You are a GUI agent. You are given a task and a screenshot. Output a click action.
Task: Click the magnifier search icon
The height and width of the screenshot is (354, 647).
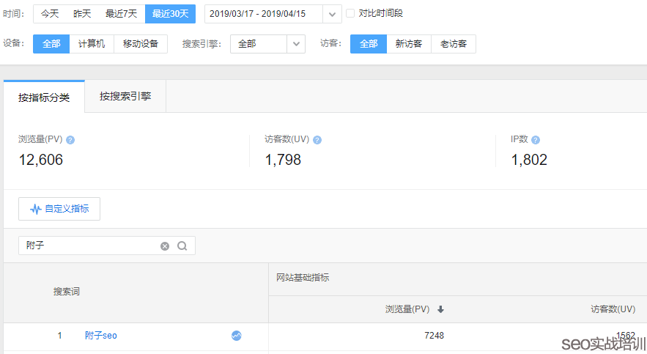pyautogui.click(x=182, y=246)
